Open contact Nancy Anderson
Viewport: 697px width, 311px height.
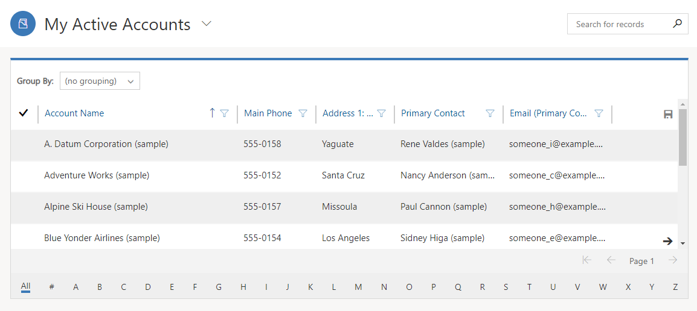pos(448,175)
